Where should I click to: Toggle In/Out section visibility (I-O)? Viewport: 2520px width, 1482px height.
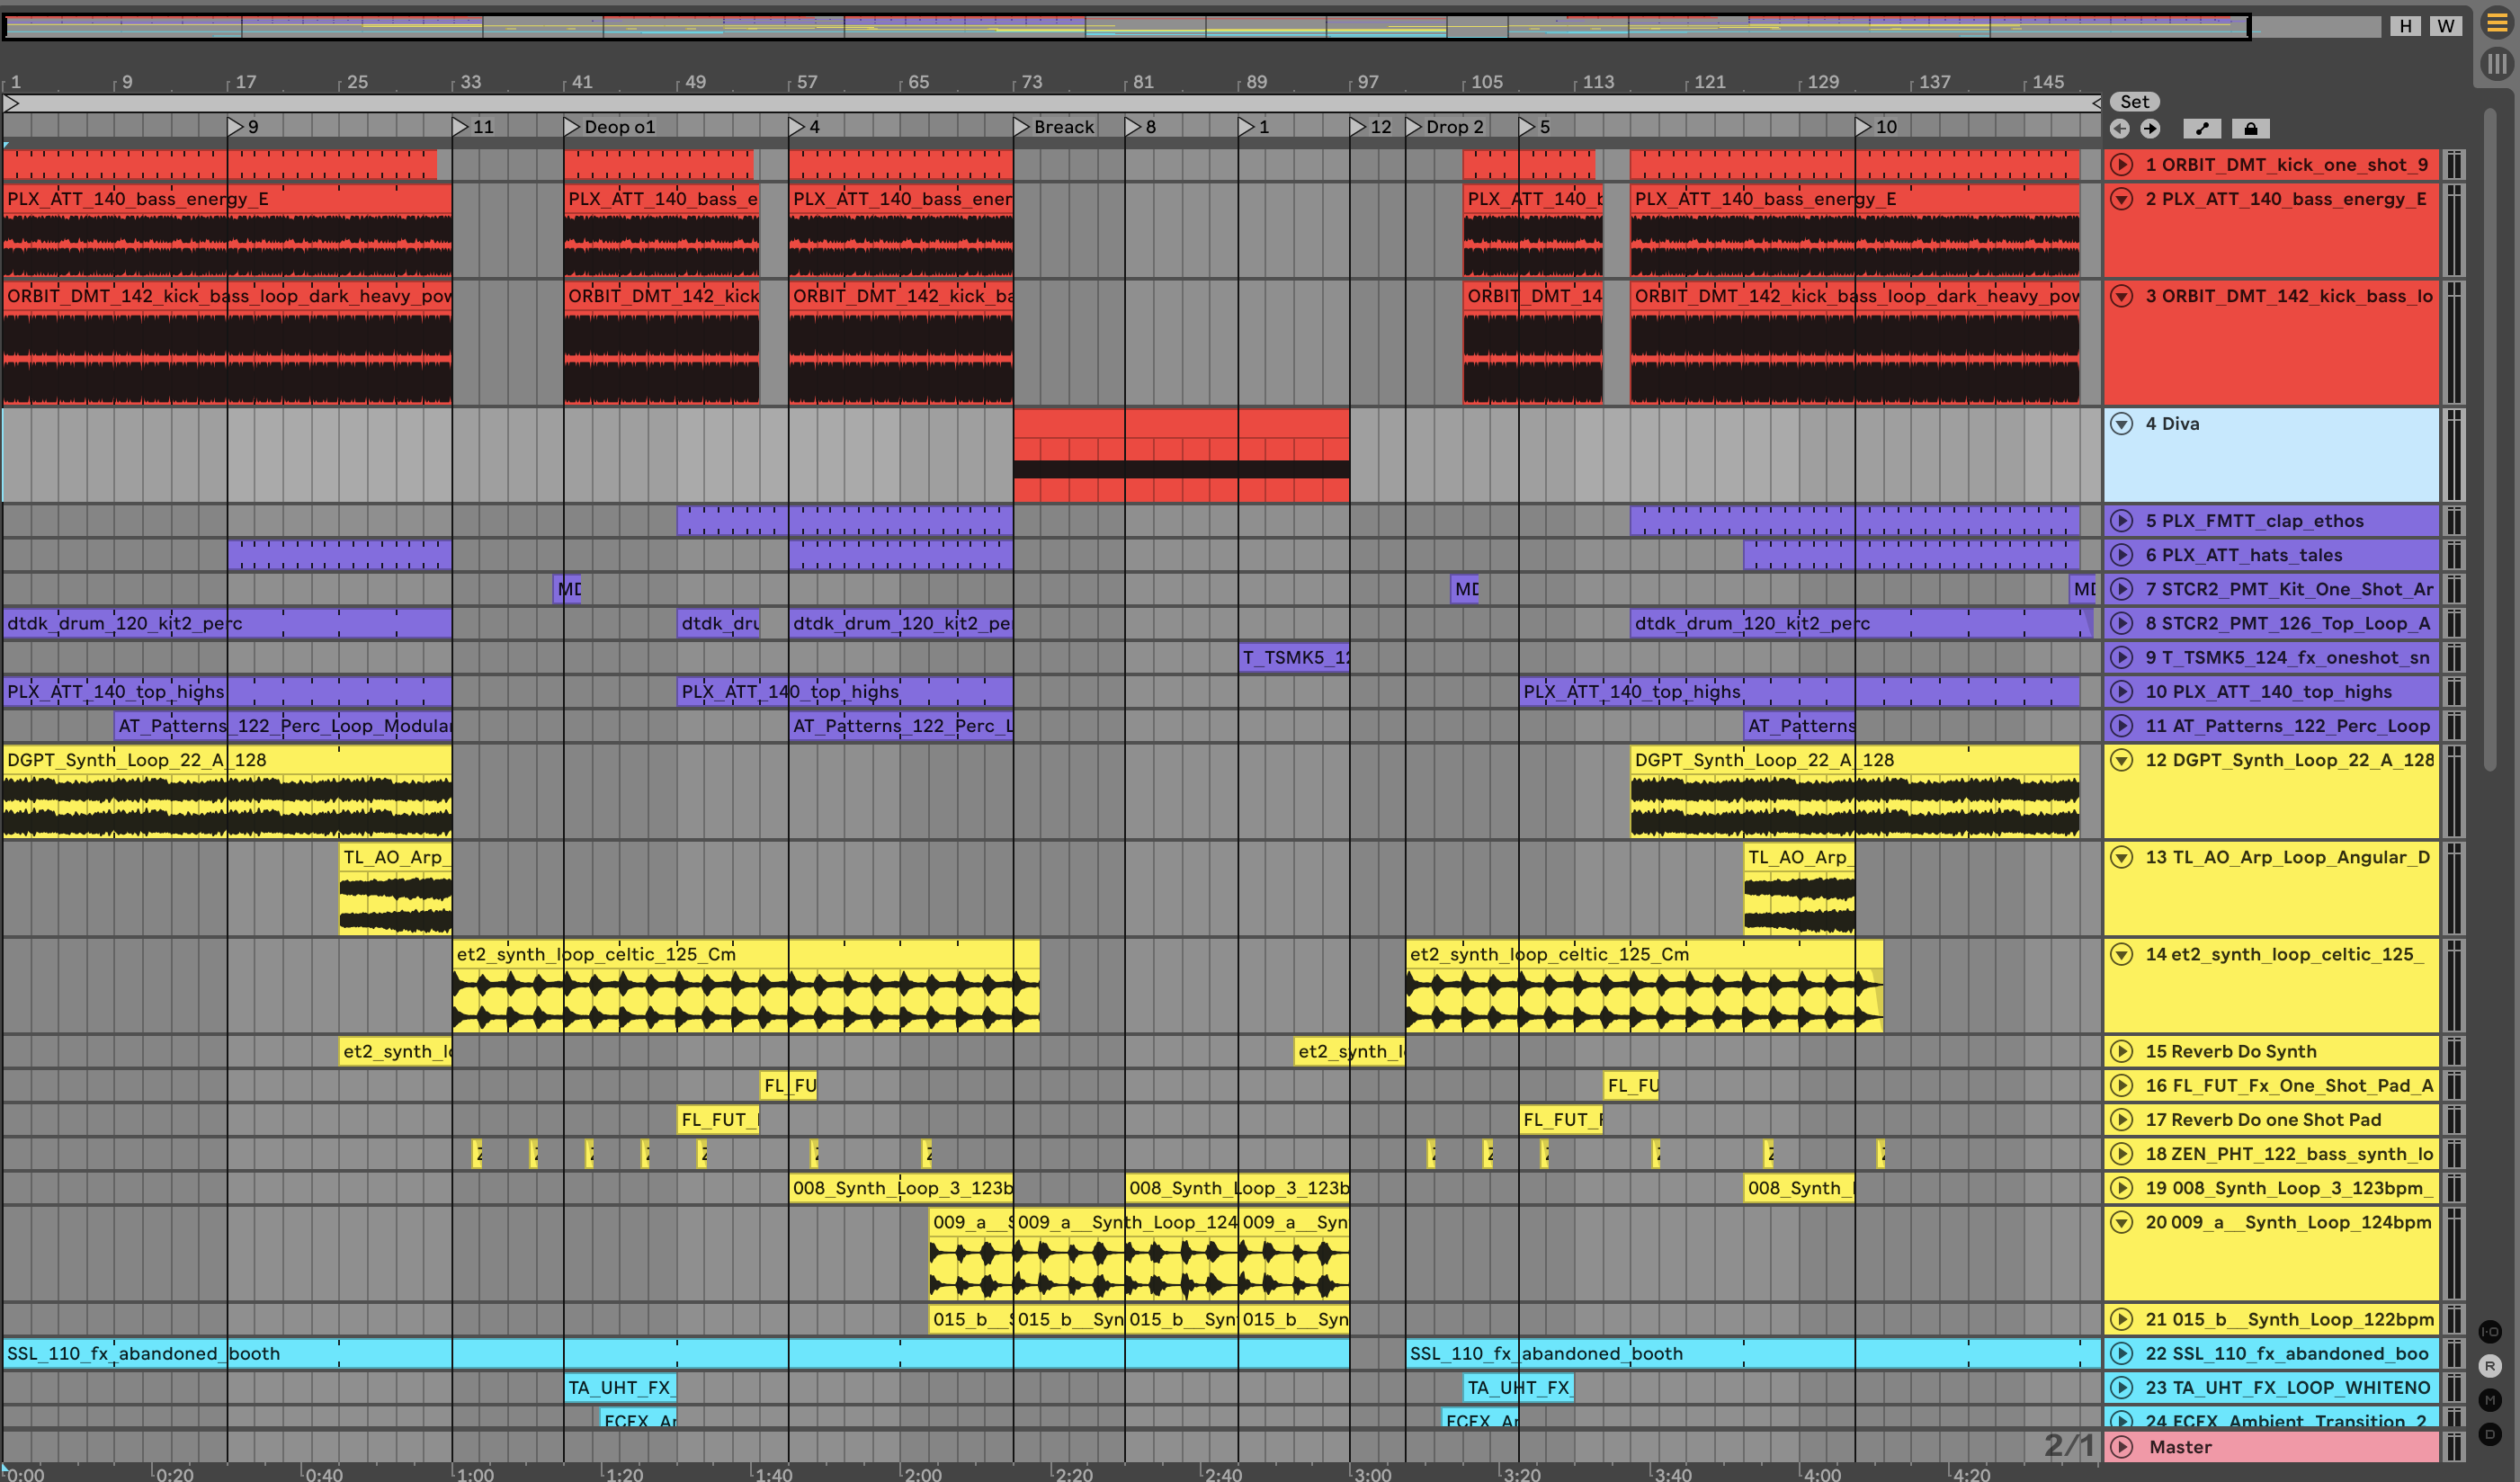(2490, 1331)
